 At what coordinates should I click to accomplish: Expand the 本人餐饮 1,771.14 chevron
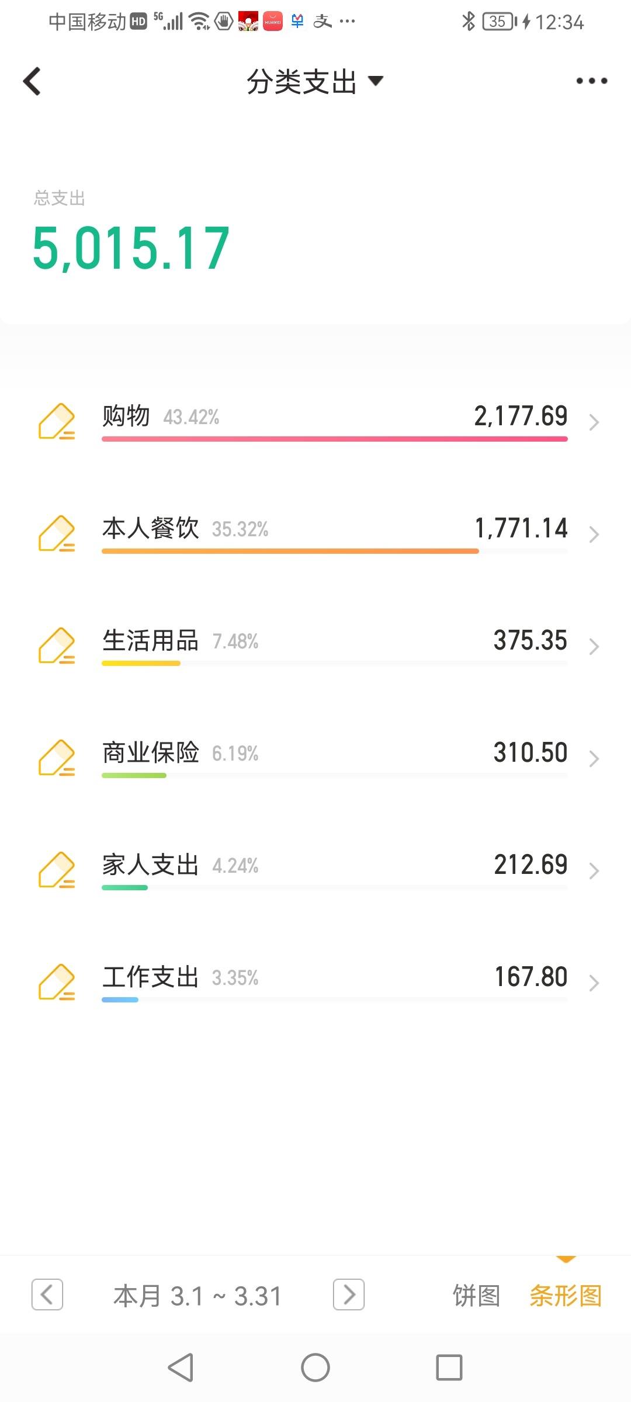pos(594,535)
